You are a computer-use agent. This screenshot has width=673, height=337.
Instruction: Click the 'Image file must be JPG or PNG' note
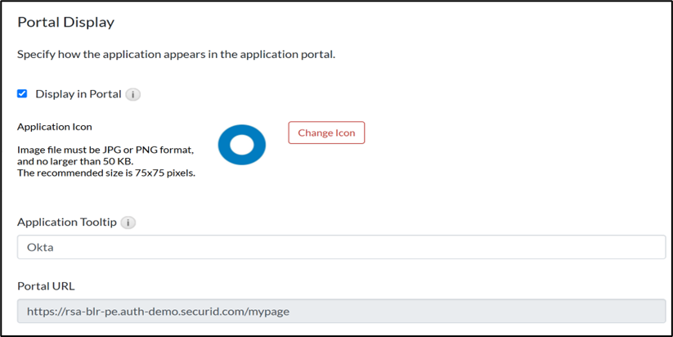click(105, 150)
